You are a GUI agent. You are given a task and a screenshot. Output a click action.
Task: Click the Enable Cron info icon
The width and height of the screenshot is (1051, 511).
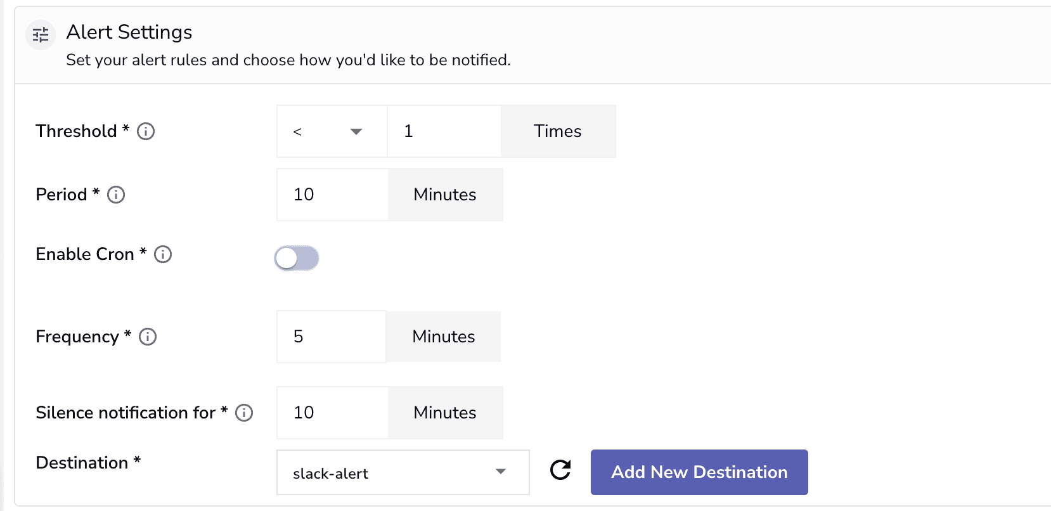(x=163, y=254)
